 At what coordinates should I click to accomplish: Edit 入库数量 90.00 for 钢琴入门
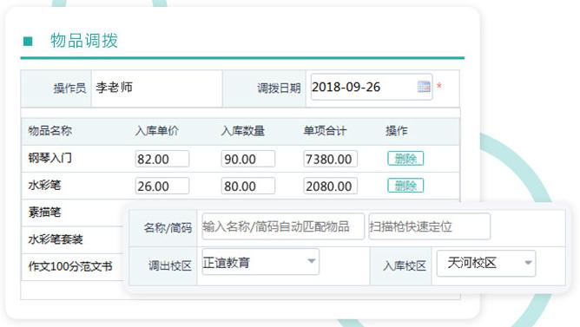(x=247, y=159)
